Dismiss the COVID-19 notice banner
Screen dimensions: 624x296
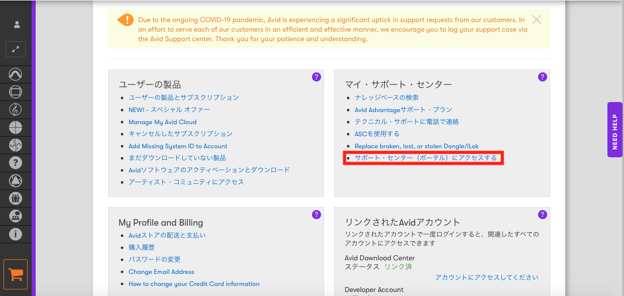coord(537,20)
